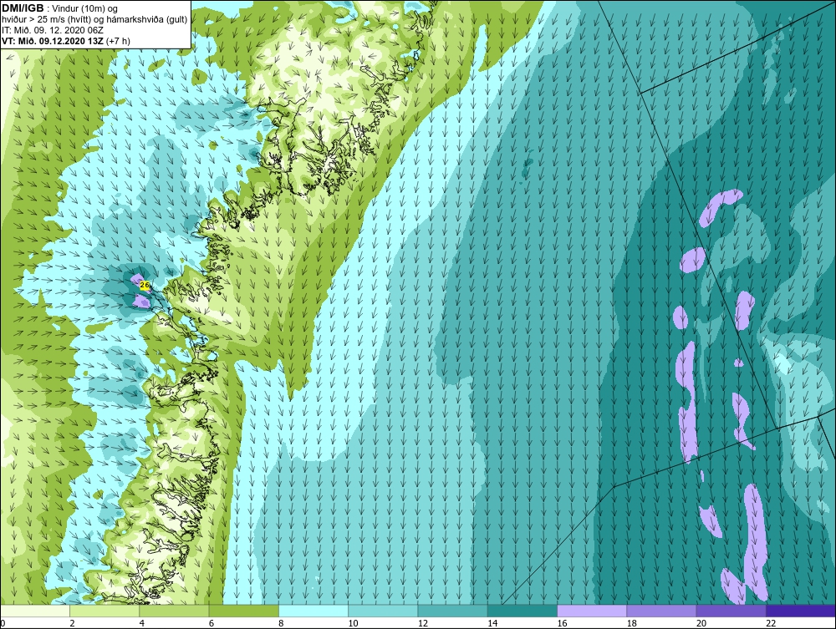Click the legend scale value 16
Screen dimensions: 836x629
coord(563,624)
